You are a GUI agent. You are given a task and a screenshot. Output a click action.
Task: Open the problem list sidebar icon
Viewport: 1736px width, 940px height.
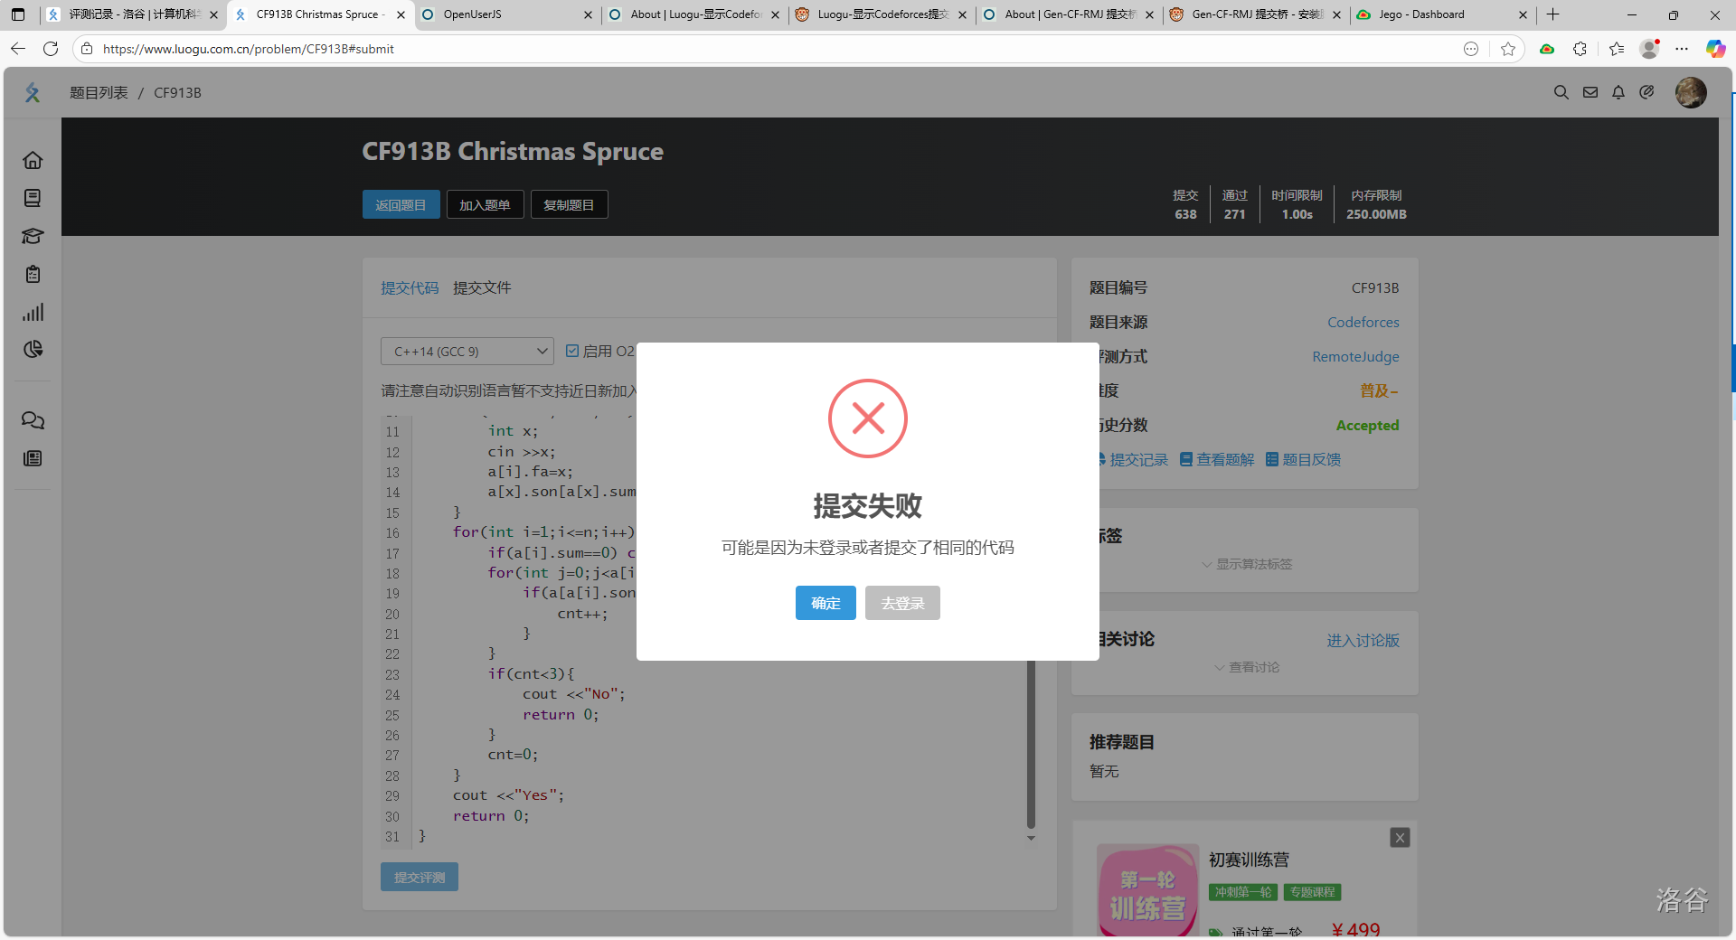pyautogui.click(x=33, y=198)
